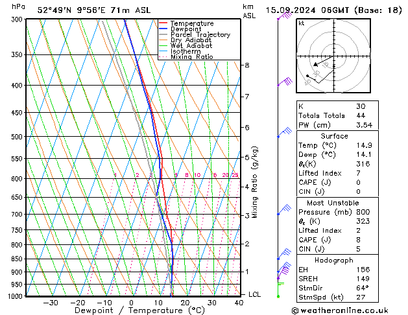This screenshot has height=315, width=408.
Task: Click the 8 km altitude axis label
Action: (247, 65)
